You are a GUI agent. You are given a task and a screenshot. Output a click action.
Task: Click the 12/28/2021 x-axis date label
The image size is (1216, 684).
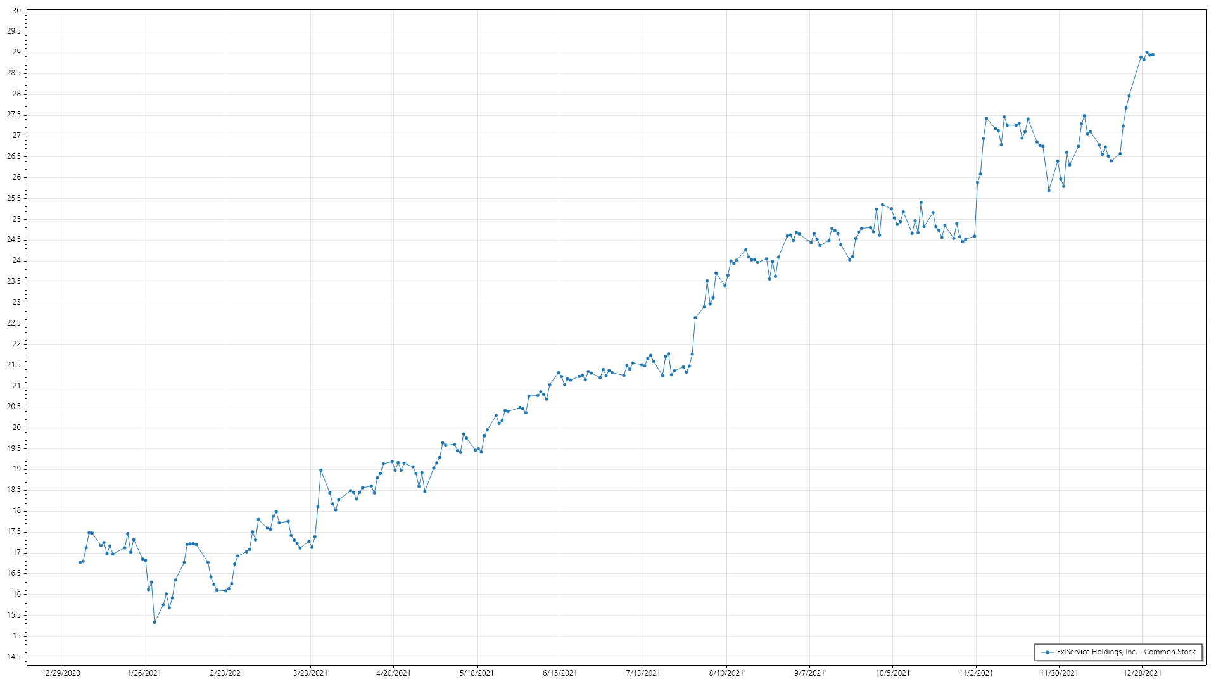point(1142,673)
